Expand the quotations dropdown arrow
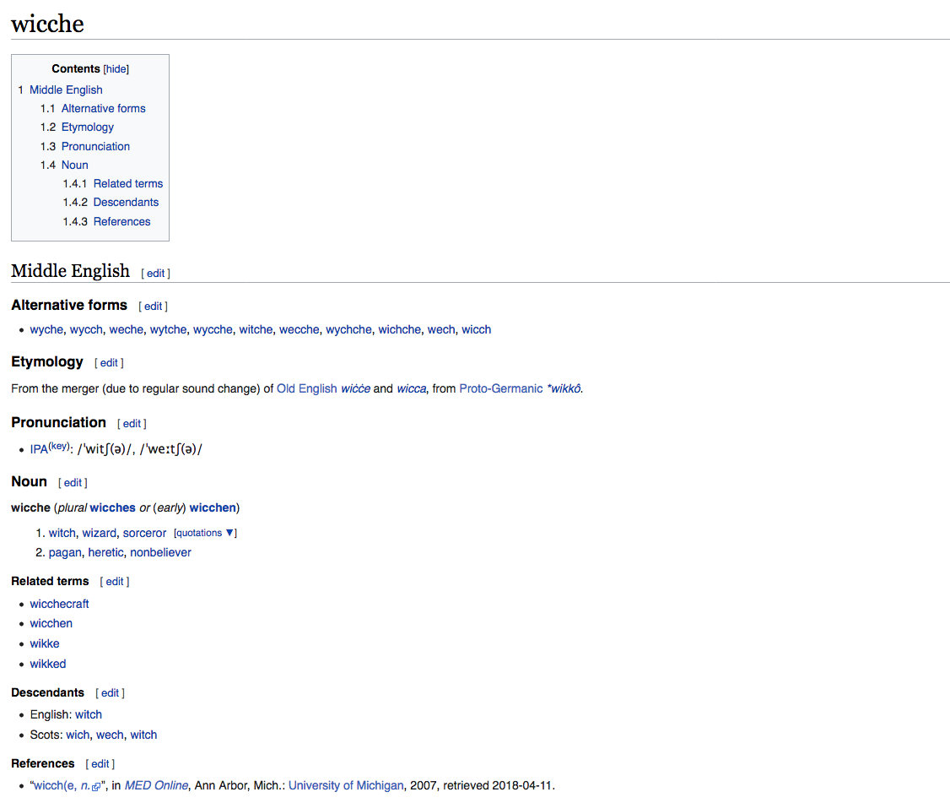Image resolution: width=950 pixels, height=803 pixels. click(x=230, y=533)
